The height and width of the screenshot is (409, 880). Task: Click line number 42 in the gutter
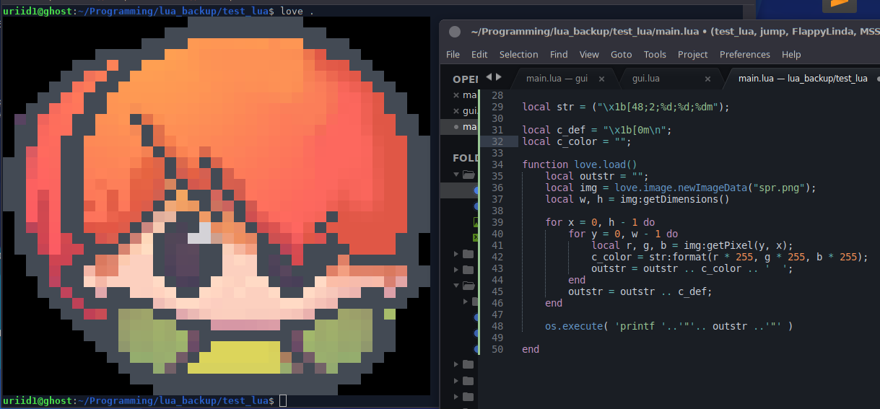tap(496, 257)
